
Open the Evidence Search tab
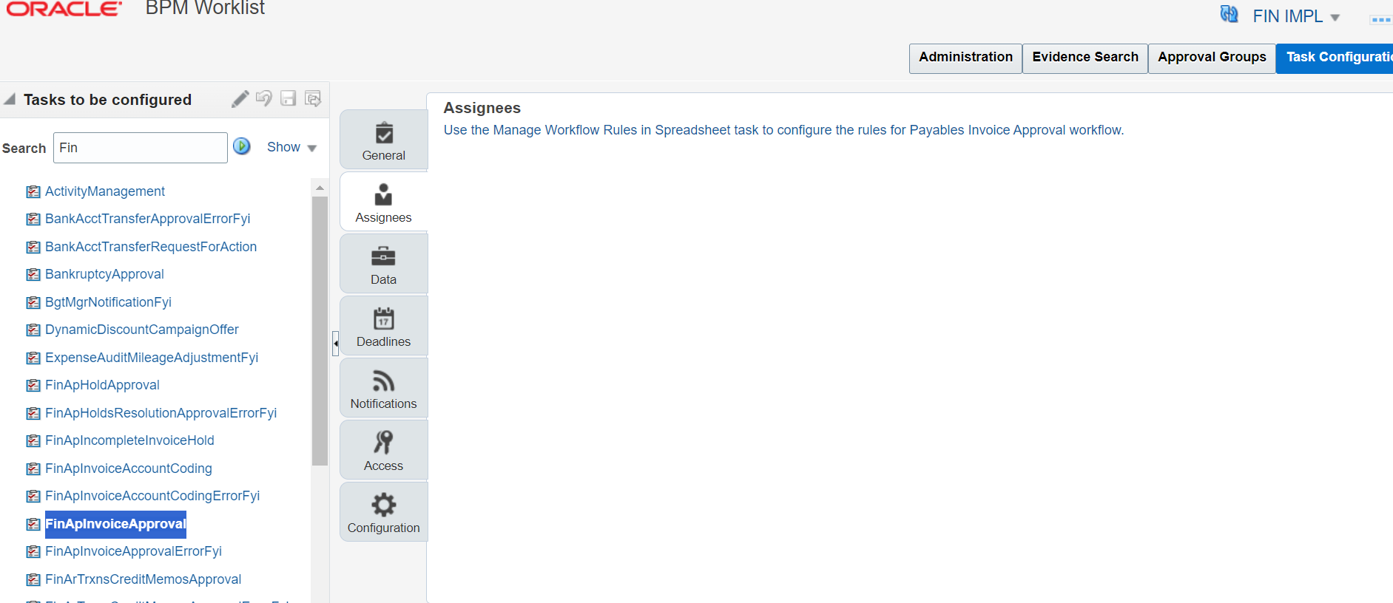click(1085, 57)
